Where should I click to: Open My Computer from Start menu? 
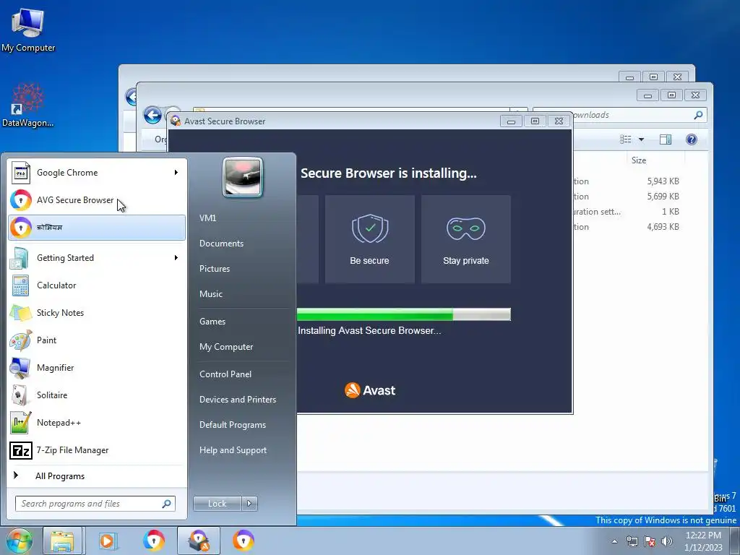226,347
